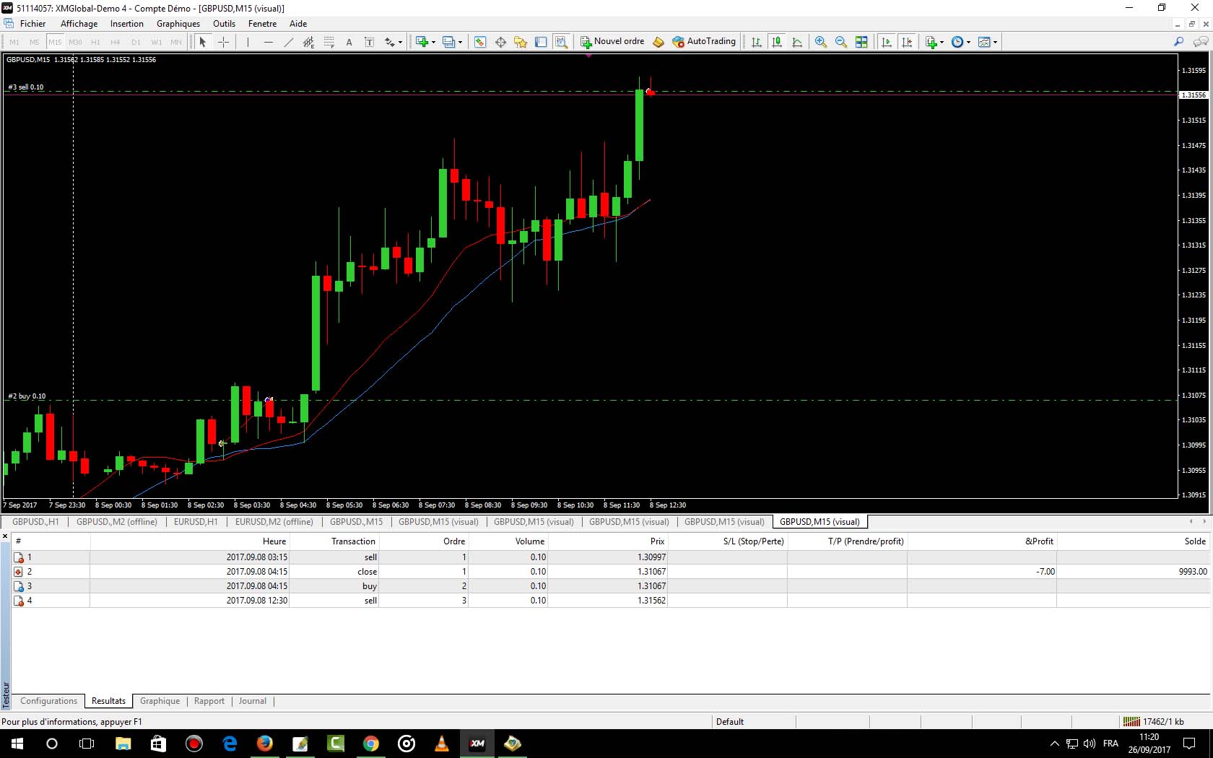
Task: Set timeframe to H1
Action: pos(95,42)
